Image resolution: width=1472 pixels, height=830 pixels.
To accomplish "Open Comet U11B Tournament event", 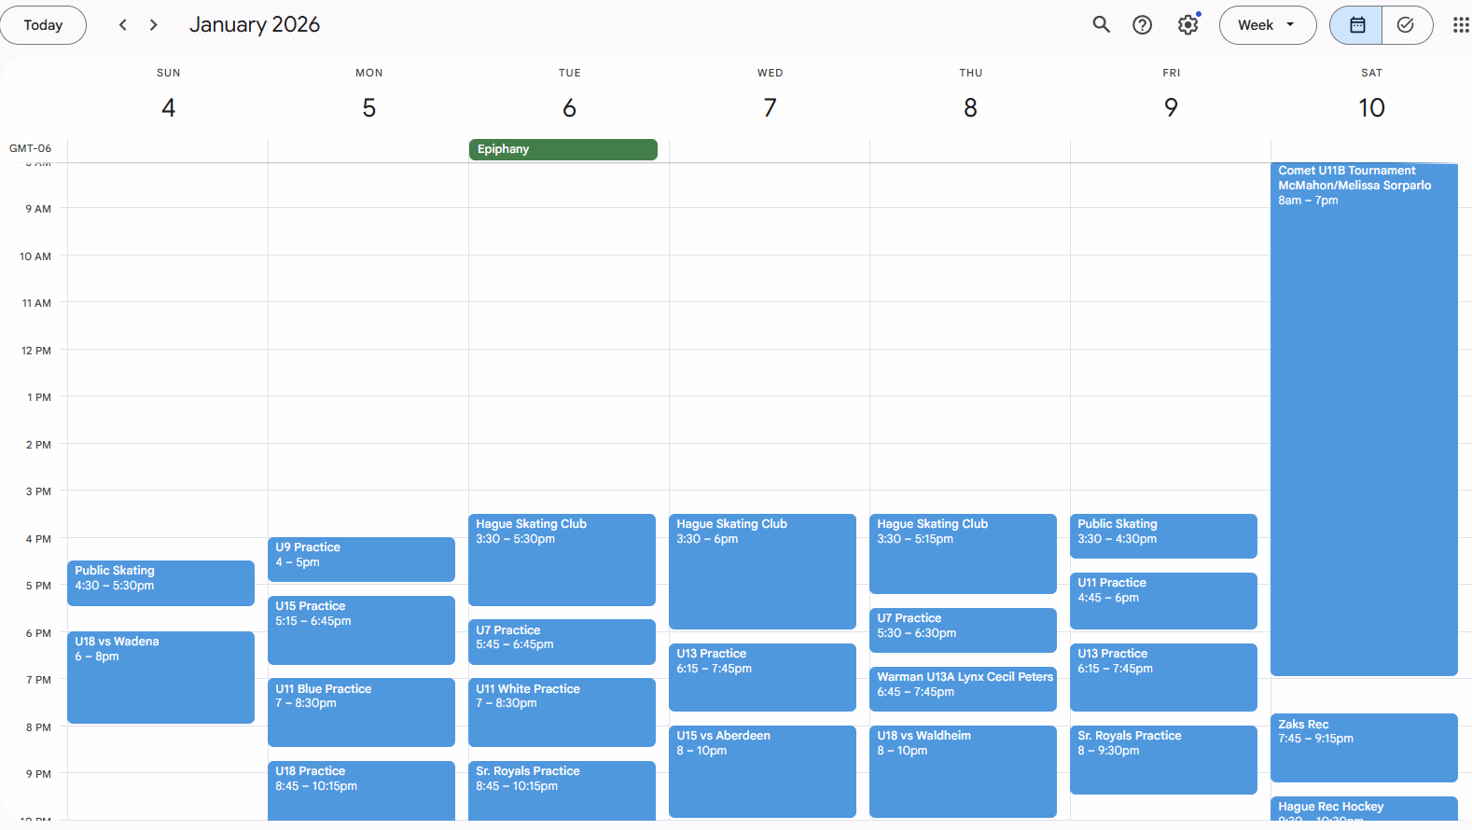I will (1363, 420).
